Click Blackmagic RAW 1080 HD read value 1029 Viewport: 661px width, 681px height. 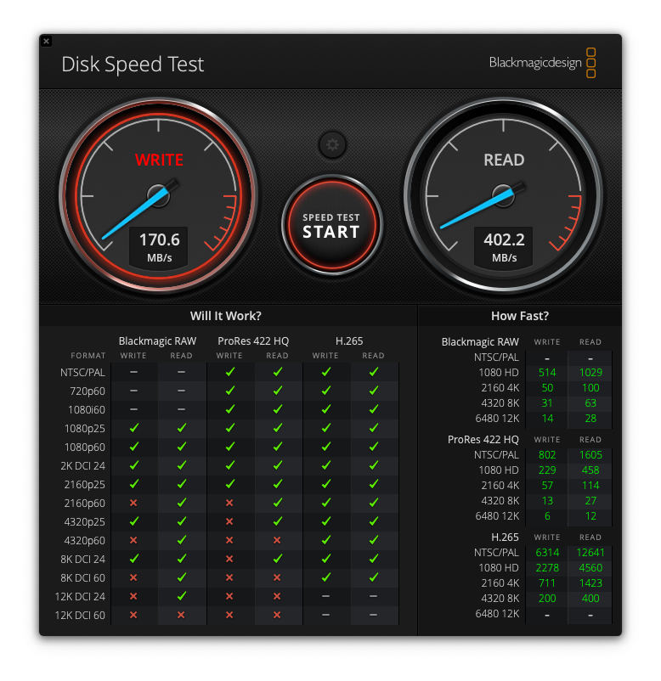tap(590, 373)
